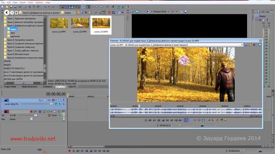The width and height of the screenshot is (275, 154).
Task: Open the Tools menu
Action: [31, 3]
